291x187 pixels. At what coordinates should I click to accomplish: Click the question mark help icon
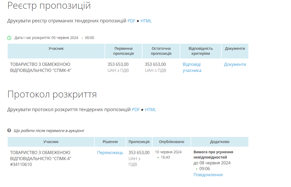9,130
